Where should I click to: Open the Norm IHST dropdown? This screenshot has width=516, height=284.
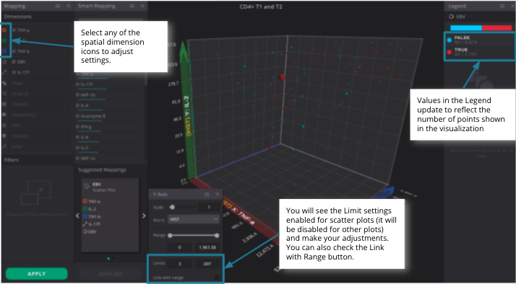194,219
